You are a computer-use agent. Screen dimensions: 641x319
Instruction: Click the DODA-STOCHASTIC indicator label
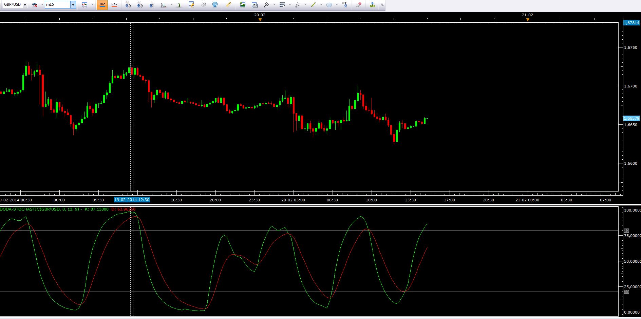point(41,209)
